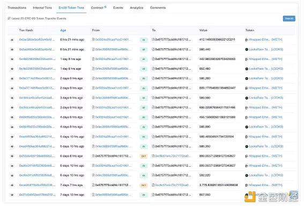Click the View All button

point(289,18)
